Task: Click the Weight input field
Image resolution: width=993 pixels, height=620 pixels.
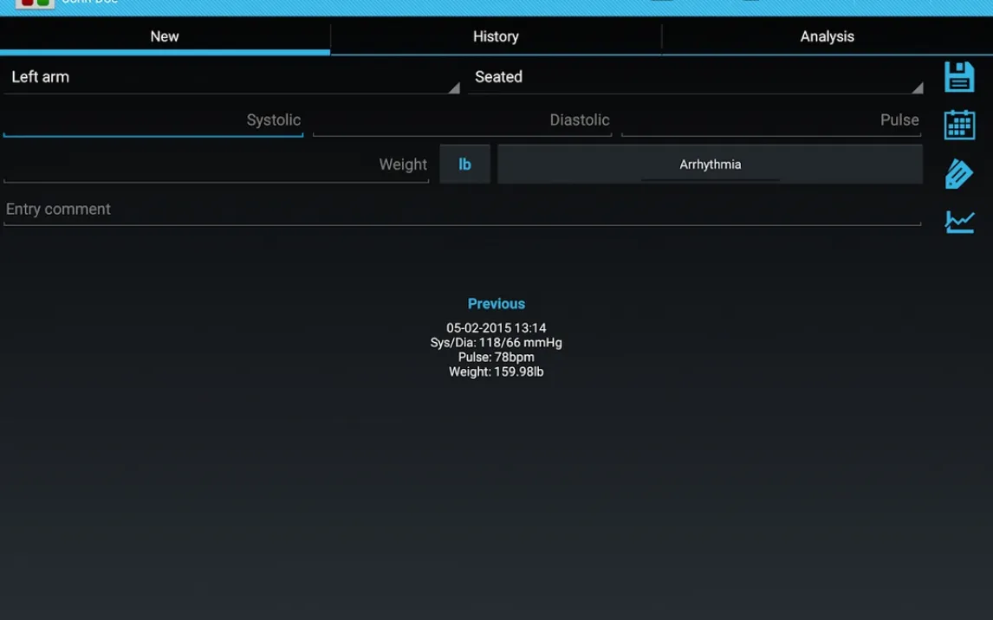Action: click(216, 165)
